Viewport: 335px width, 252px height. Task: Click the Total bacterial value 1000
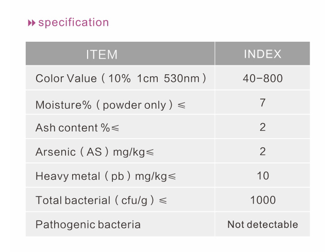point(263,200)
